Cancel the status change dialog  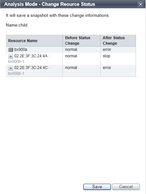click(x=126, y=187)
